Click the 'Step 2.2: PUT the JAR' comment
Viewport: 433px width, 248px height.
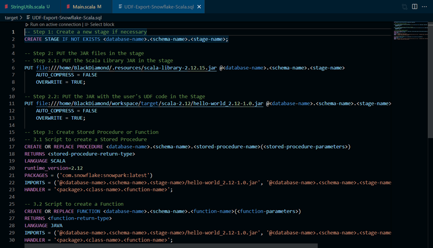point(114,97)
